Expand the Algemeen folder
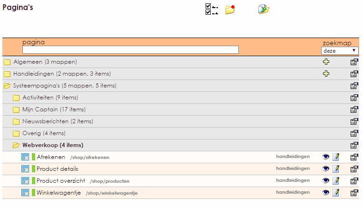The width and height of the screenshot is (363, 208). 7,62
